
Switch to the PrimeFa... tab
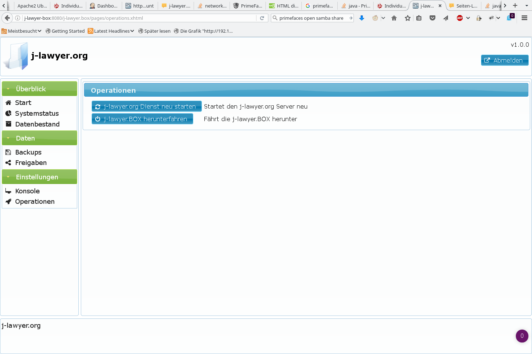(248, 6)
